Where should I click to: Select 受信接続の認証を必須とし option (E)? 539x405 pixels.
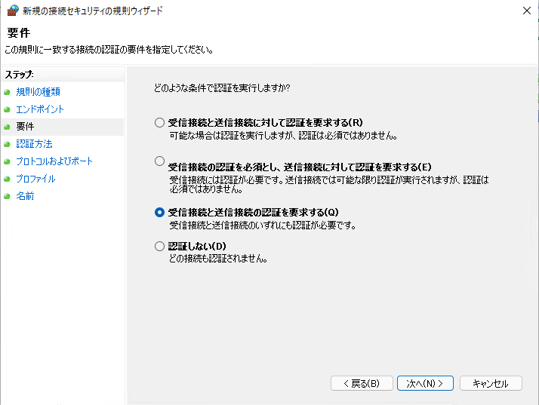159,161
